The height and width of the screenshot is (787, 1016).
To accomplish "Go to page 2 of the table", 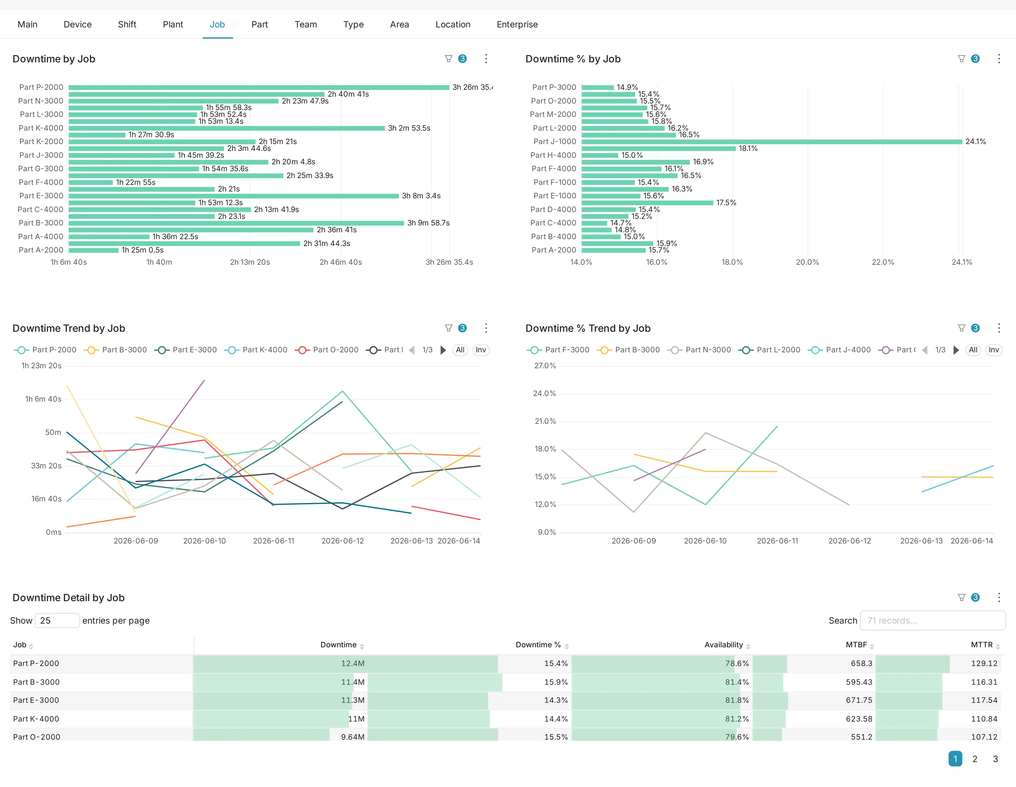I will click(975, 759).
